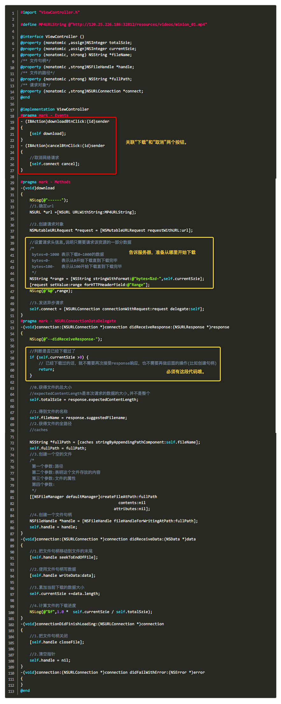Click the downloadBtnClick:(id)sender method signature
Screen dimensions: 281x704
(x=65, y=121)
